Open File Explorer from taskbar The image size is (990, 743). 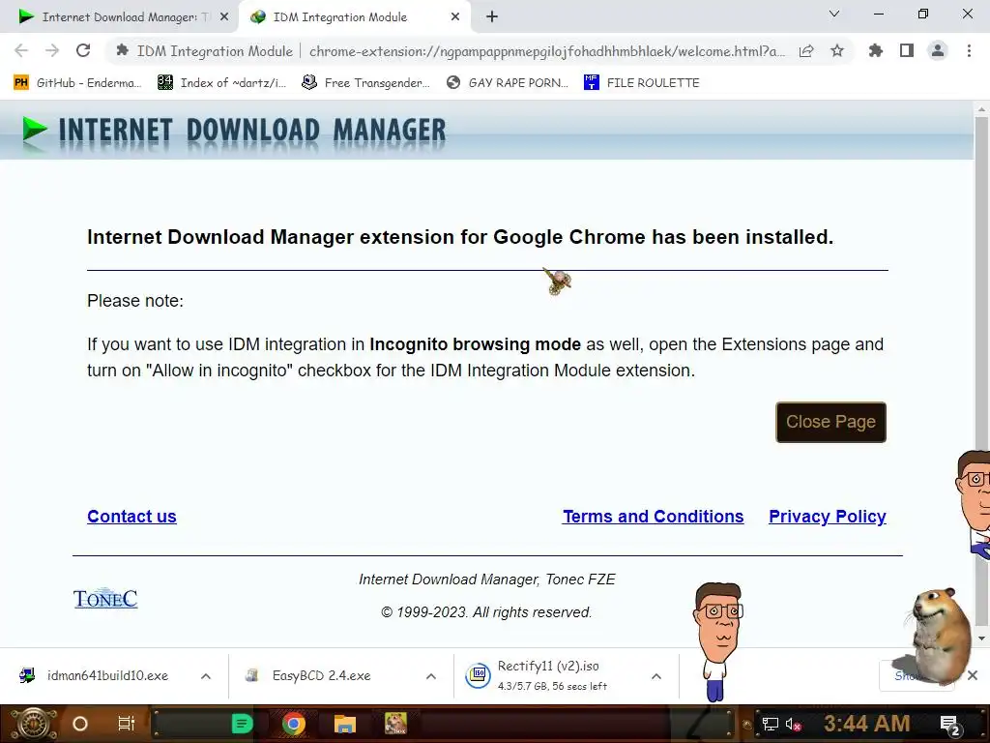click(345, 724)
